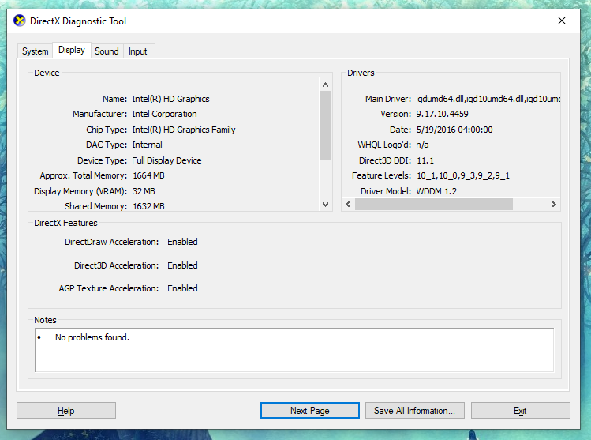Click DAC Type value 'Internal'

tap(147, 145)
